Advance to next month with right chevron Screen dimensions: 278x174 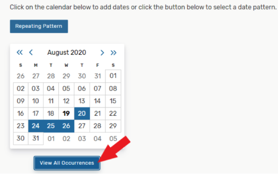pyautogui.click(x=102, y=52)
